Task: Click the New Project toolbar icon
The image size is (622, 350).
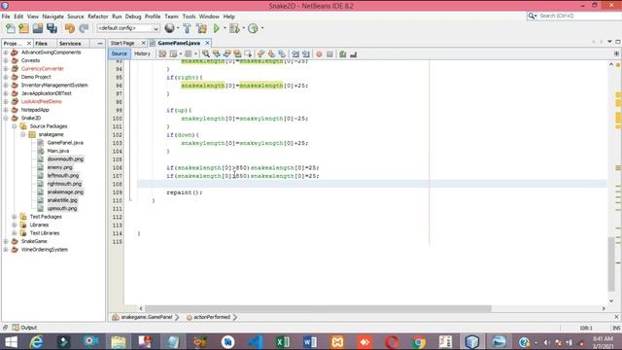Action: tap(23, 28)
